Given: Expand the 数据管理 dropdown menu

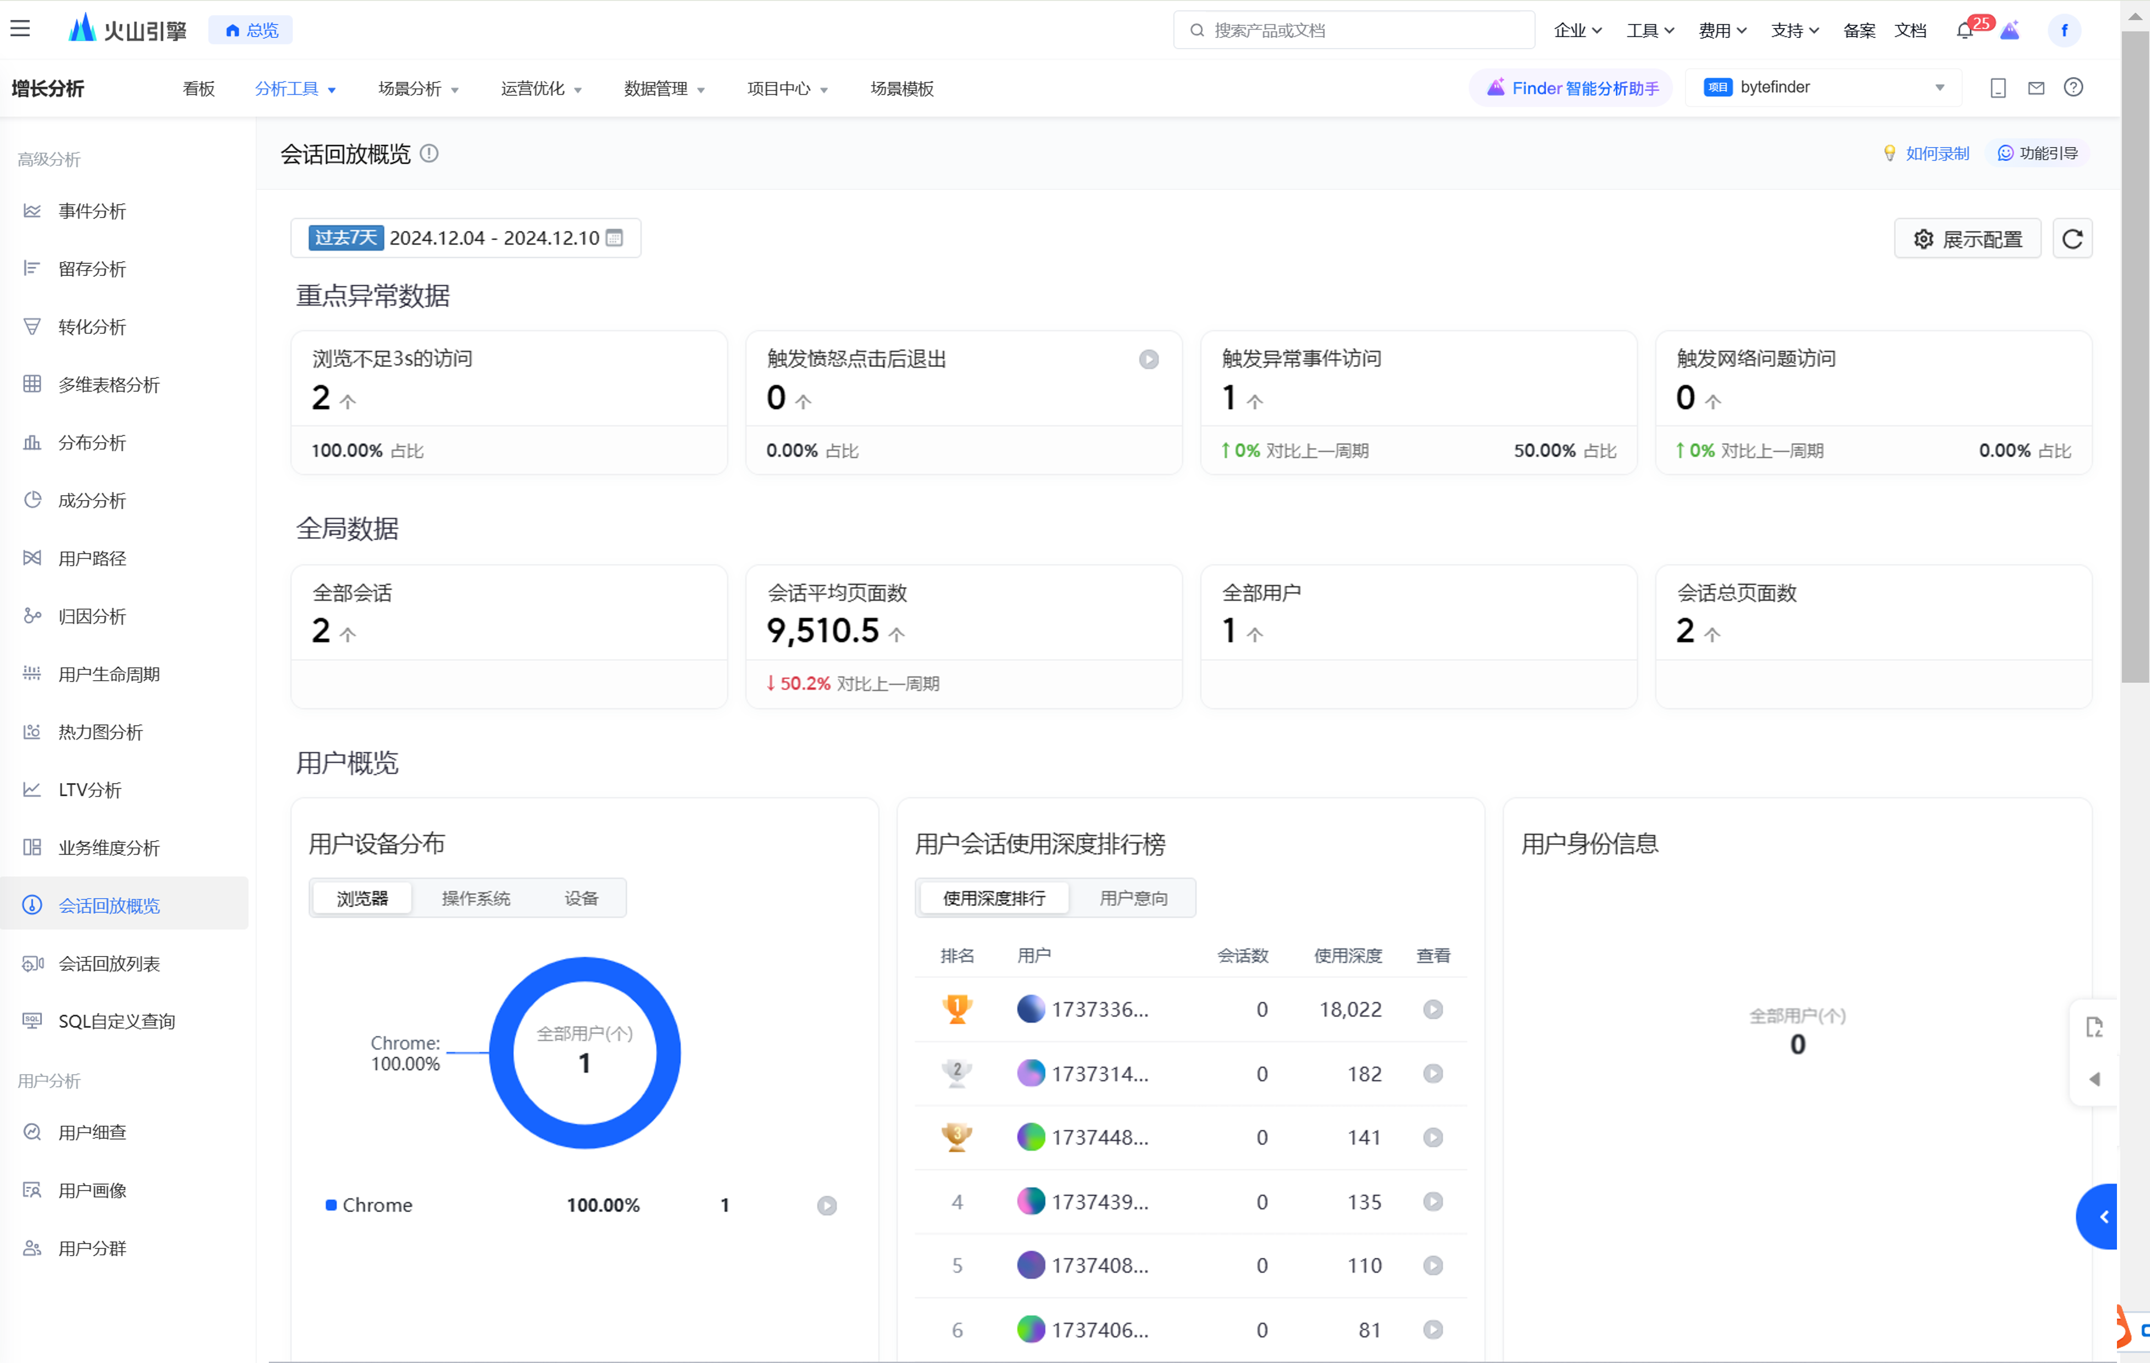Looking at the screenshot, I should 664,88.
